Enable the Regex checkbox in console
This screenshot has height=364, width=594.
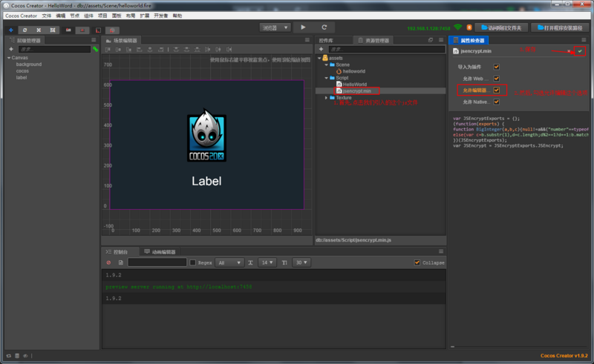coord(192,262)
